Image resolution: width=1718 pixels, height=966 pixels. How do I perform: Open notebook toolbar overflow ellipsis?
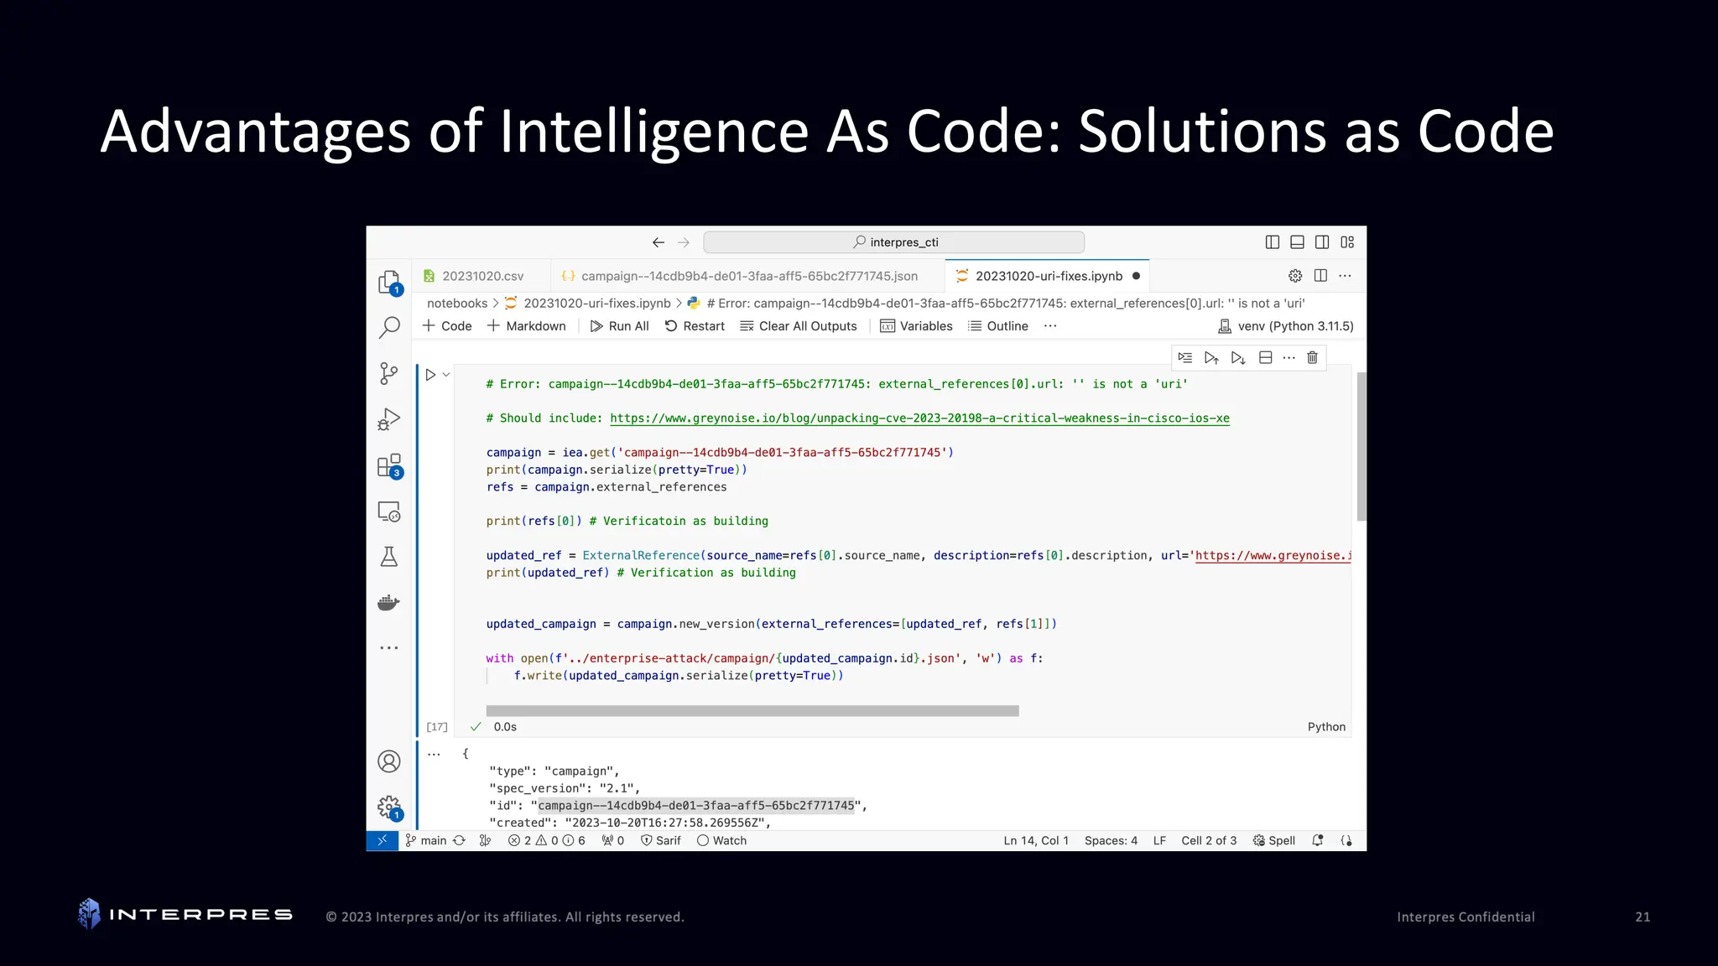click(1050, 326)
